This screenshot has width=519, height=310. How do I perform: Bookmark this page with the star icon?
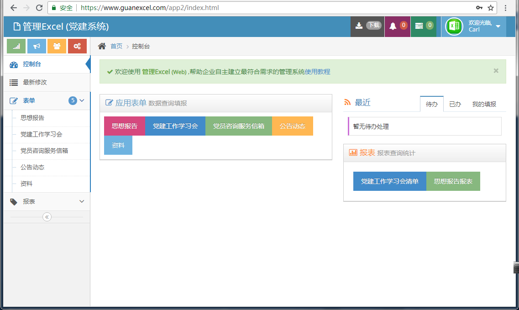click(491, 8)
